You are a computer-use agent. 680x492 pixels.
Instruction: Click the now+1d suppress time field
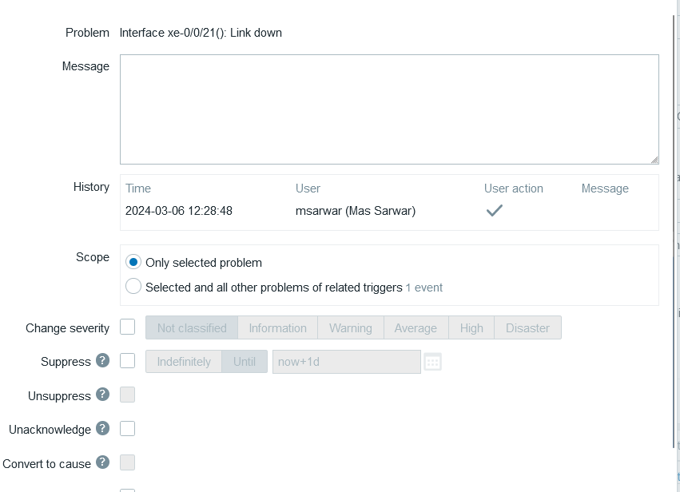[346, 362]
